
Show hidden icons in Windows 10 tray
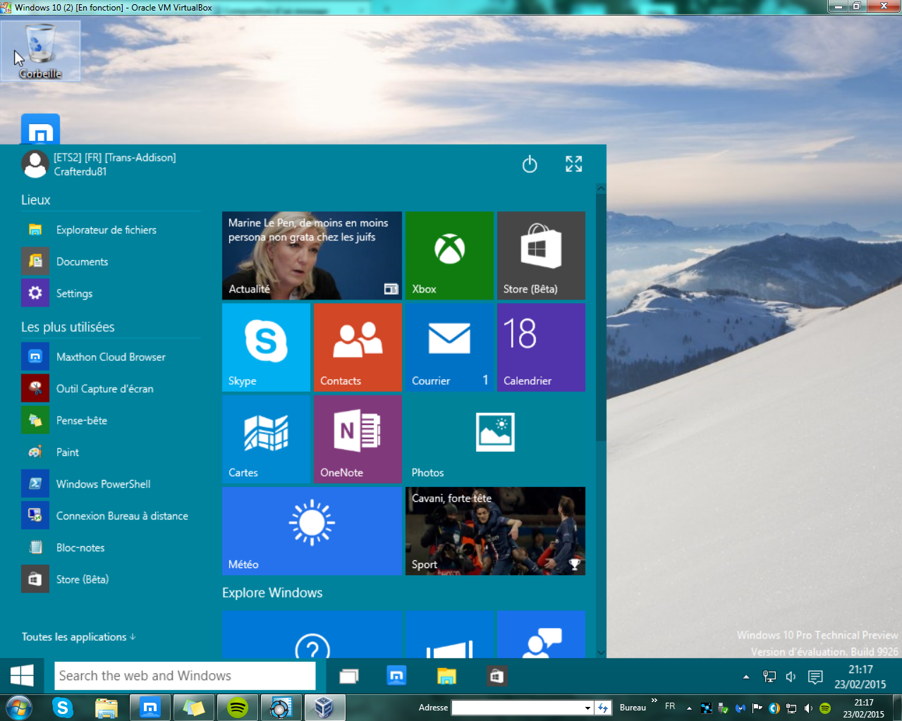coord(746,677)
